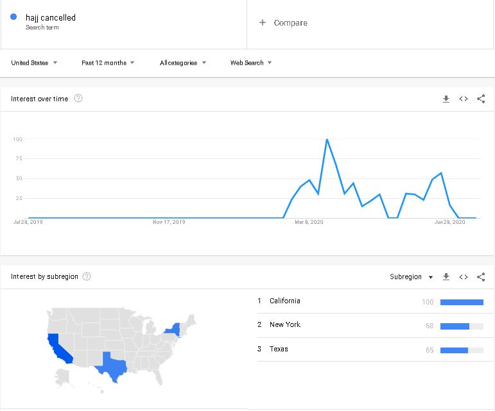This screenshot has height=411, width=495.
Task: Expand the Subregion selector dropdown
Action: point(411,277)
